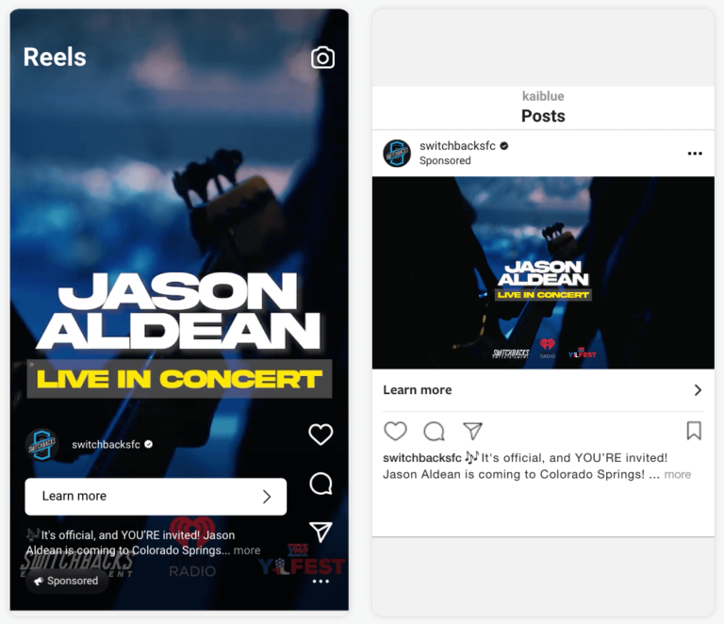
Task: Expand feed post caption via more
Action: tap(678, 474)
